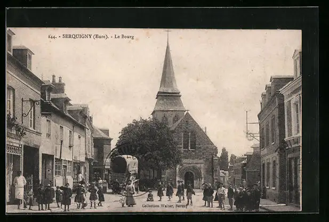
Task: Click the telegraph pole on the right
Action: (x=248, y=127)
